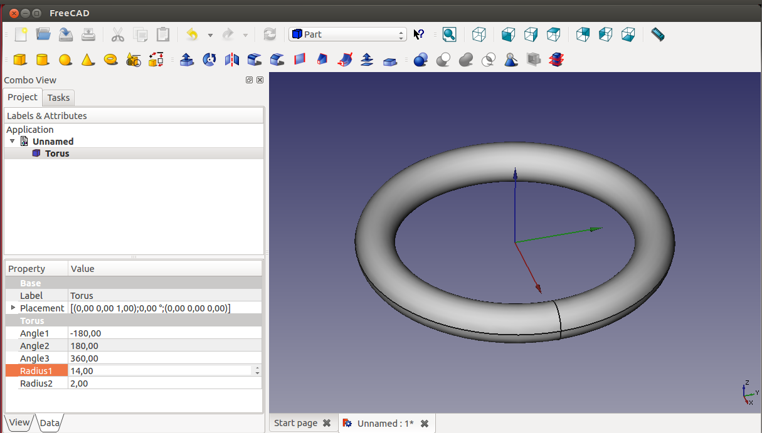Create a cone primitive
Viewport: 762px width, 433px height.
(88, 60)
